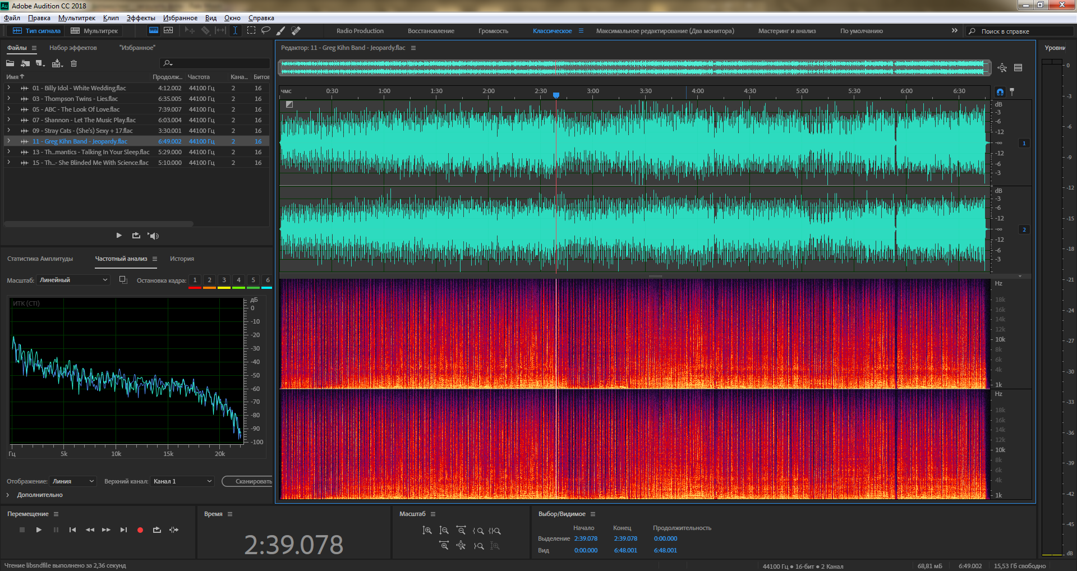The height and width of the screenshot is (571, 1077).
Task: Toggle loop playback in Files panel preview
Action: 136,236
